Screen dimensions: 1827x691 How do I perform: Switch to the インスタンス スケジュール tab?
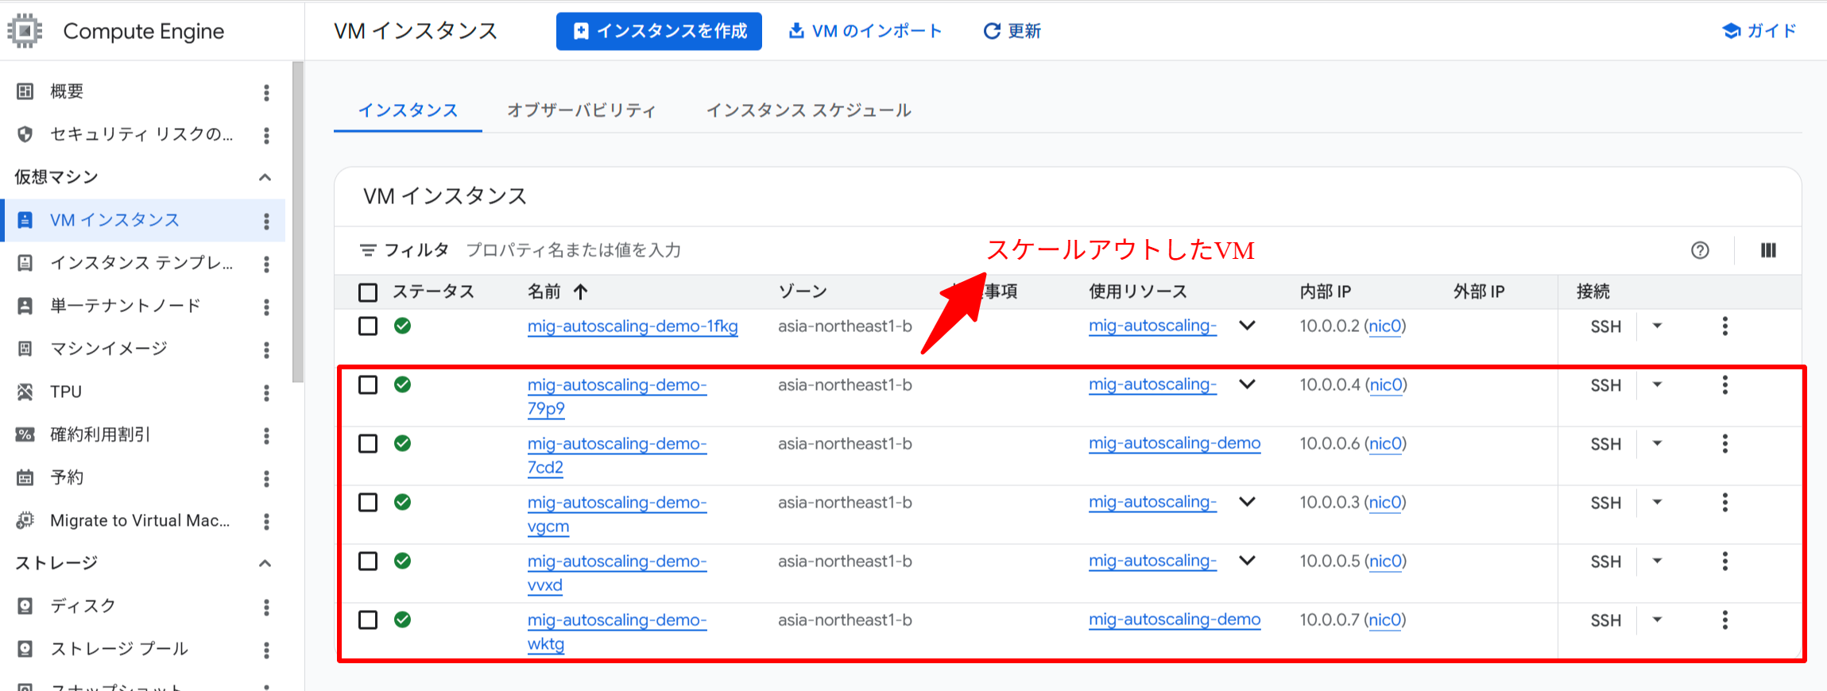(809, 110)
